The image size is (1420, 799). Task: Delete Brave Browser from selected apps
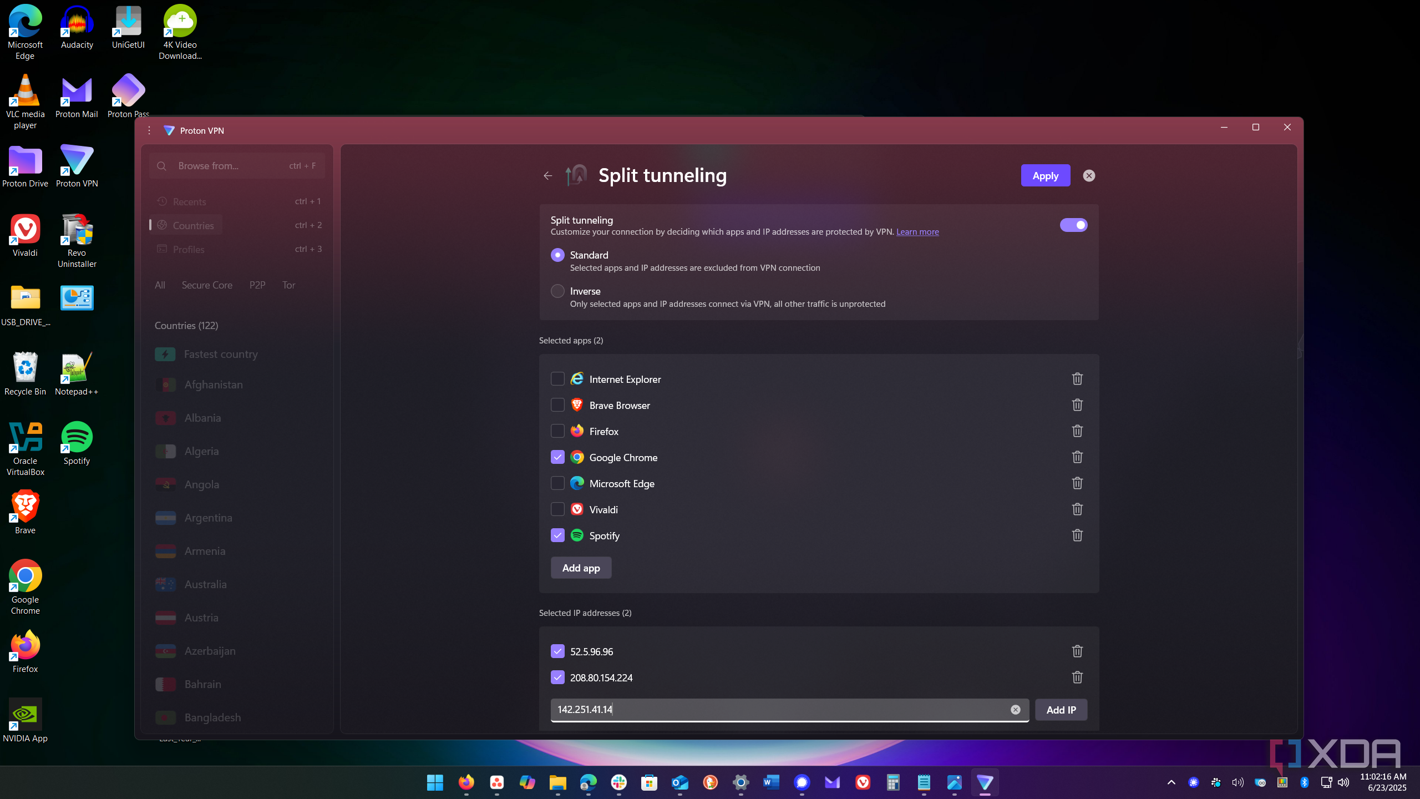pos(1077,405)
